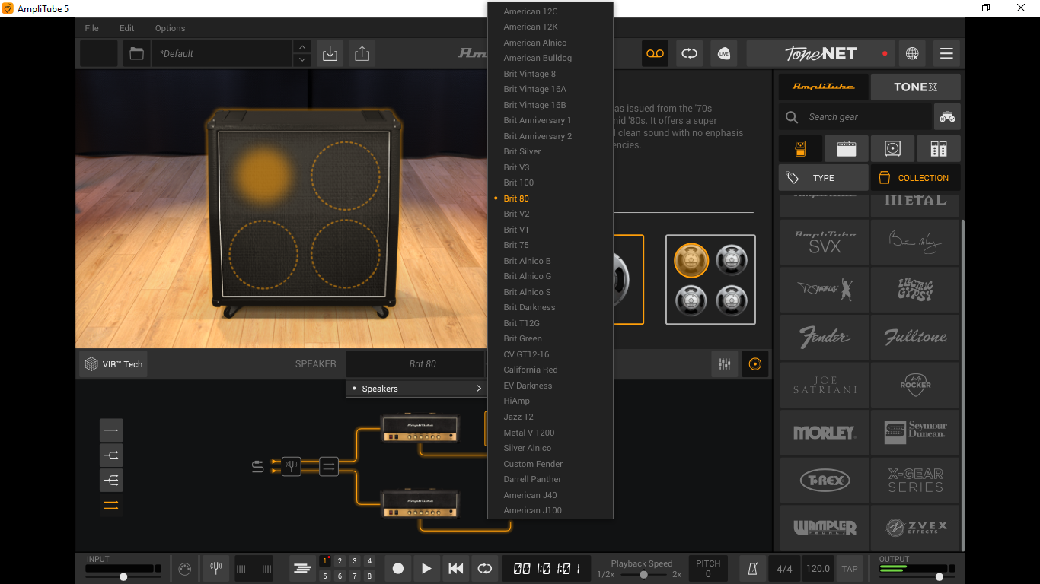Screen dimensions: 1040x584
Task: Open the looper icon in top toolbar
Action: 690,53
